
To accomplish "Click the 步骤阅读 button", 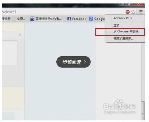I will coord(73,62).
